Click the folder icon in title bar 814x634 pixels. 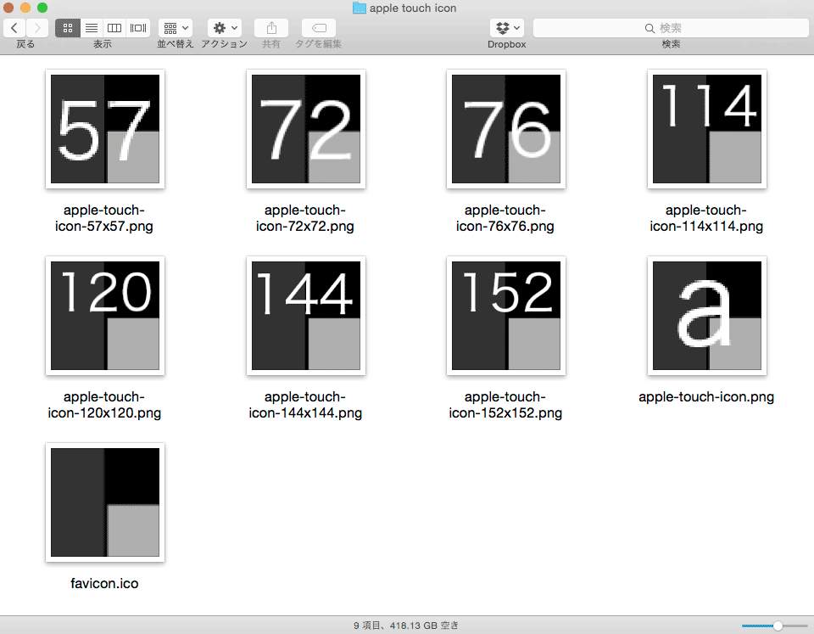(359, 8)
